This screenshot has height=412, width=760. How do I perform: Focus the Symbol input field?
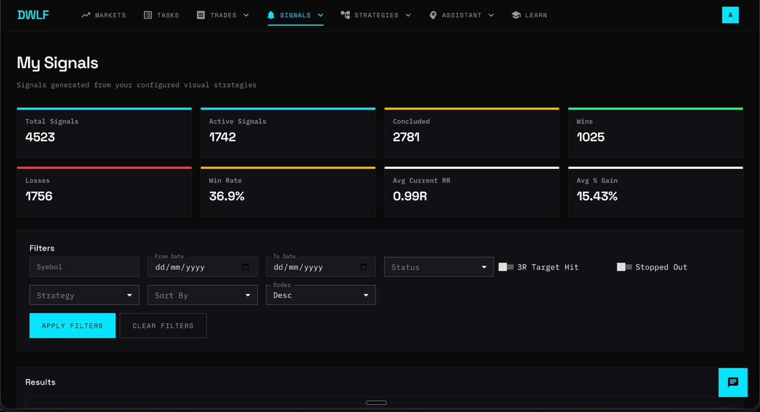(x=84, y=267)
